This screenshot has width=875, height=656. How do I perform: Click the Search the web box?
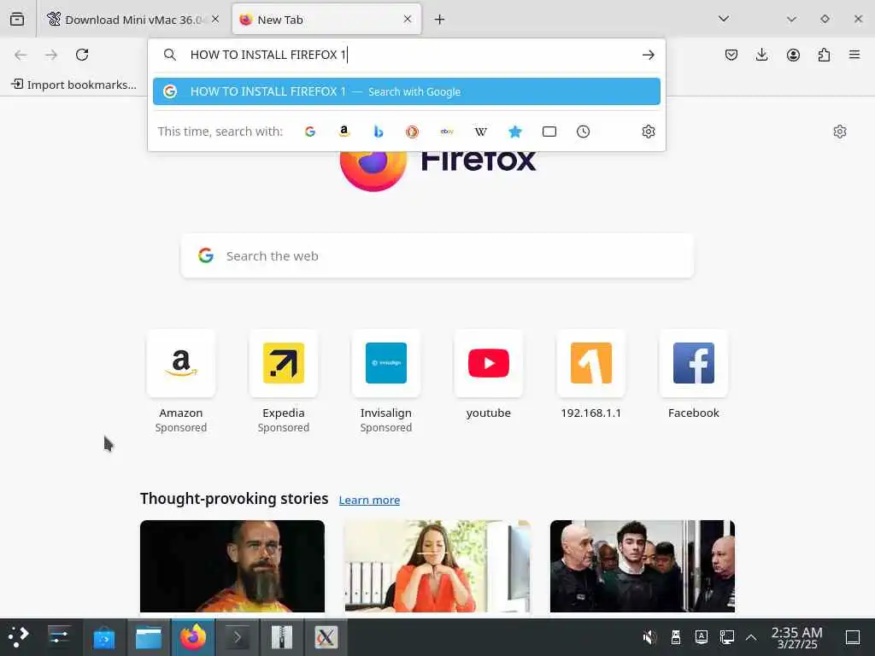(x=437, y=256)
